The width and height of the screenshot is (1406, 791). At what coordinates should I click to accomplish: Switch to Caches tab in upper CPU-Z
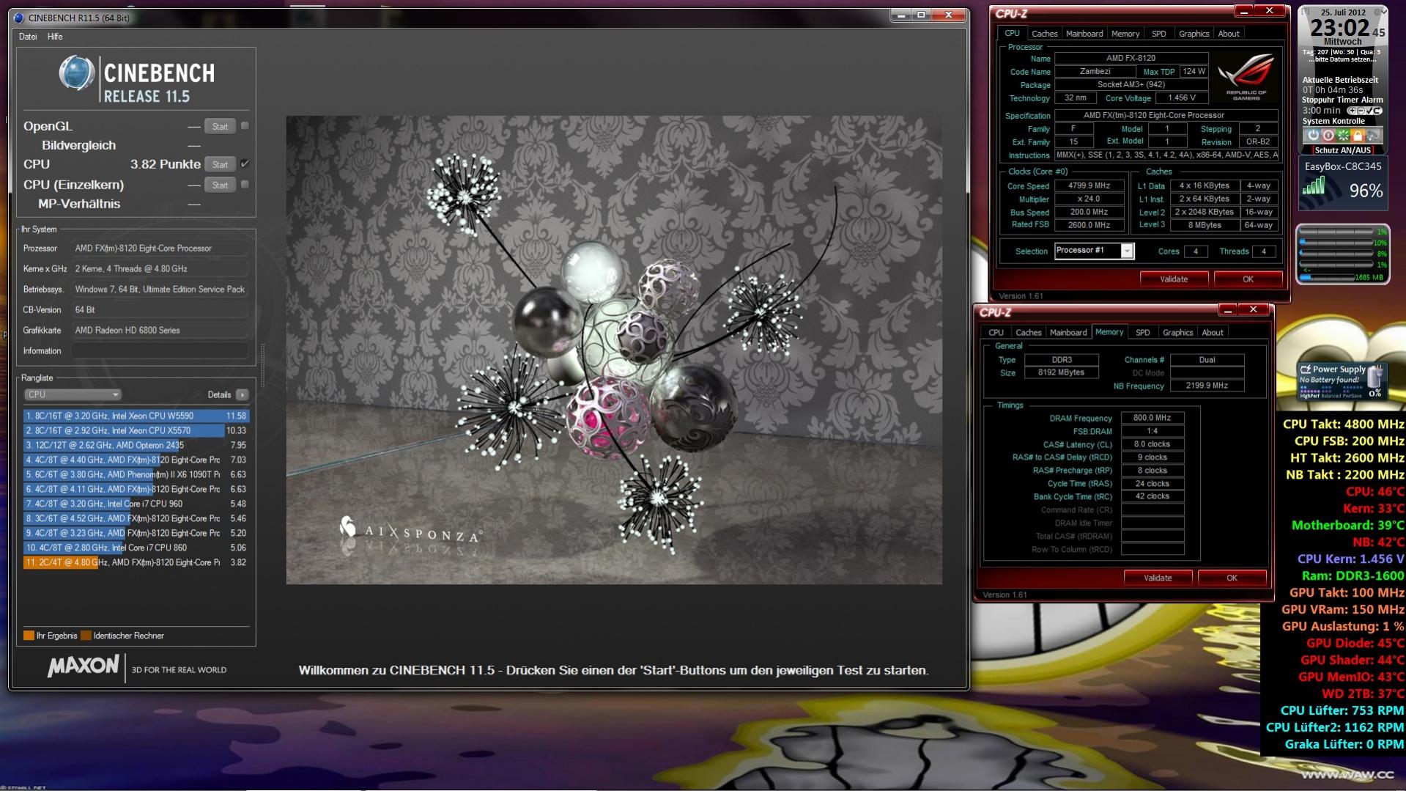point(1044,34)
